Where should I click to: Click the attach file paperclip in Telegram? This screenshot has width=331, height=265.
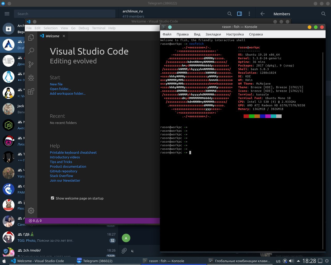pyautogui.click(x=124, y=251)
